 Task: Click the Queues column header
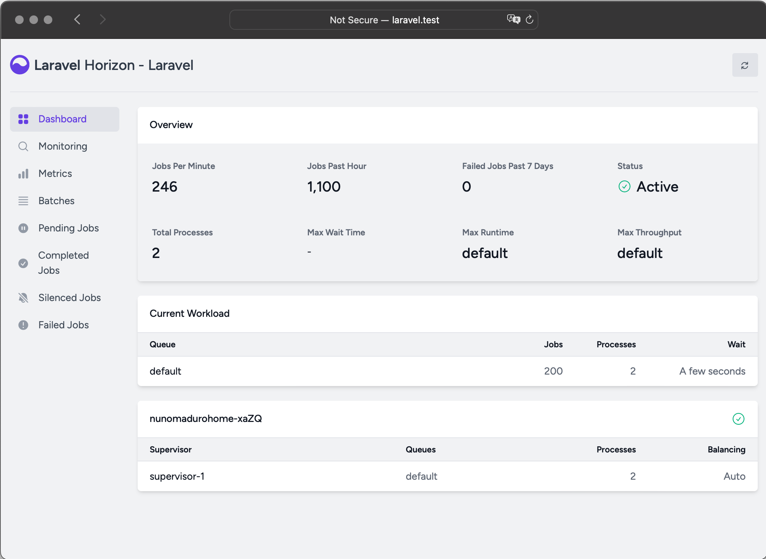(x=421, y=450)
